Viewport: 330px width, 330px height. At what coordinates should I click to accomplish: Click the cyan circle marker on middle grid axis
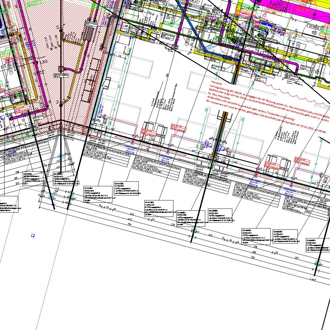pyautogui.click(x=194, y=230)
